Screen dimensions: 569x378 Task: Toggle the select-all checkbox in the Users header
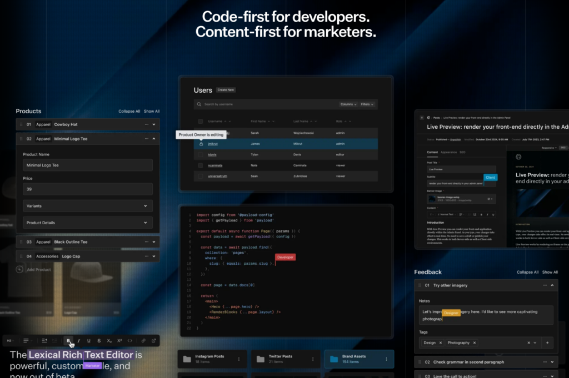click(x=200, y=122)
